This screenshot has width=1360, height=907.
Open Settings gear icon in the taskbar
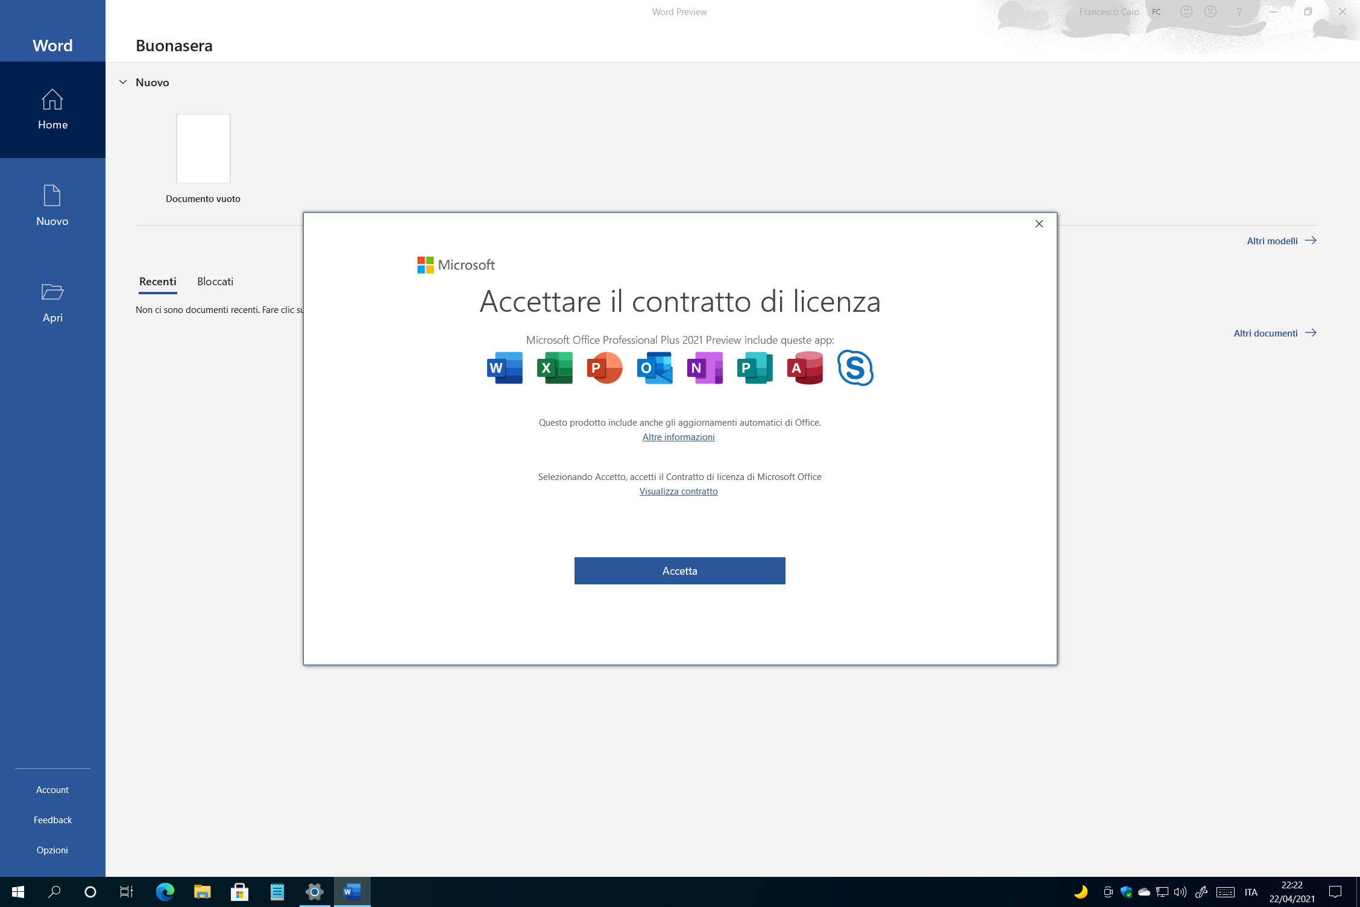coord(315,892)
